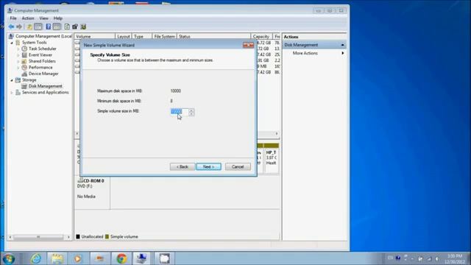This screenshot has height=265, width=471.
Task: Open Windows Explorer from taskbar
Action: (x=57, y=258)
